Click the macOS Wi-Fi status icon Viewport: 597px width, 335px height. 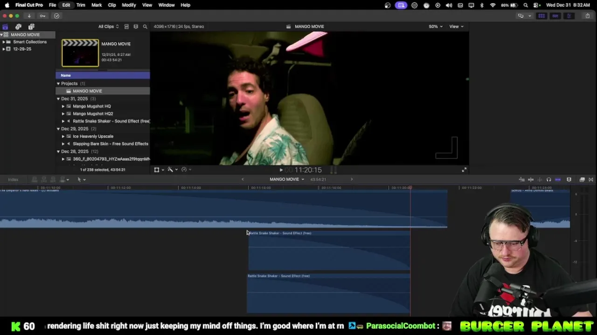493,5
